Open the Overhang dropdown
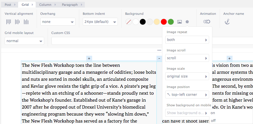253x124 pixels. [x=58, y=22]
